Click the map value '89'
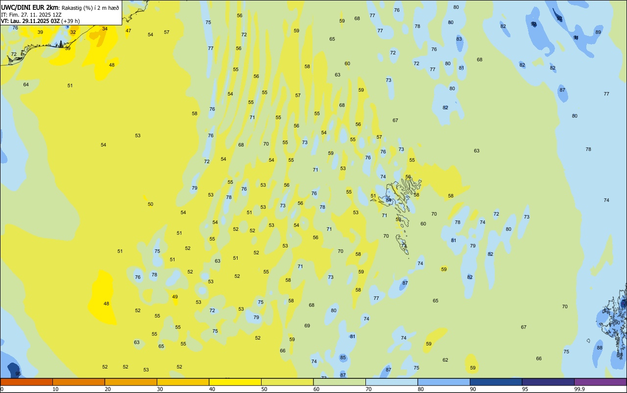Viewport: 627px width, 393px height. 598,32
